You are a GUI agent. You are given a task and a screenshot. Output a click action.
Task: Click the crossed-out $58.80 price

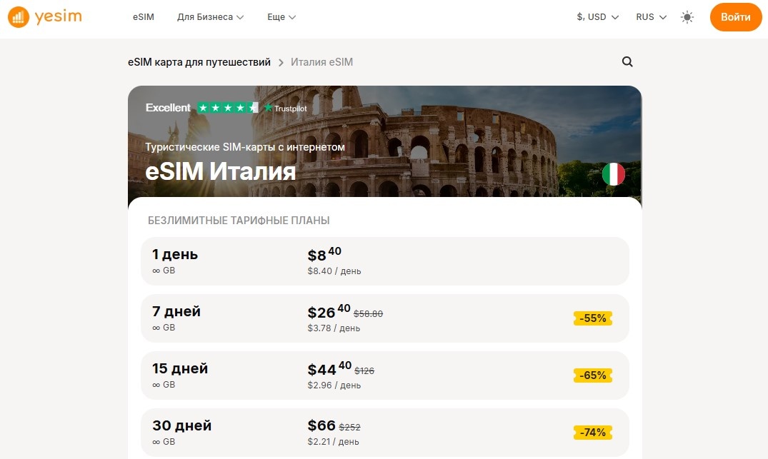(x=369, y=313)
